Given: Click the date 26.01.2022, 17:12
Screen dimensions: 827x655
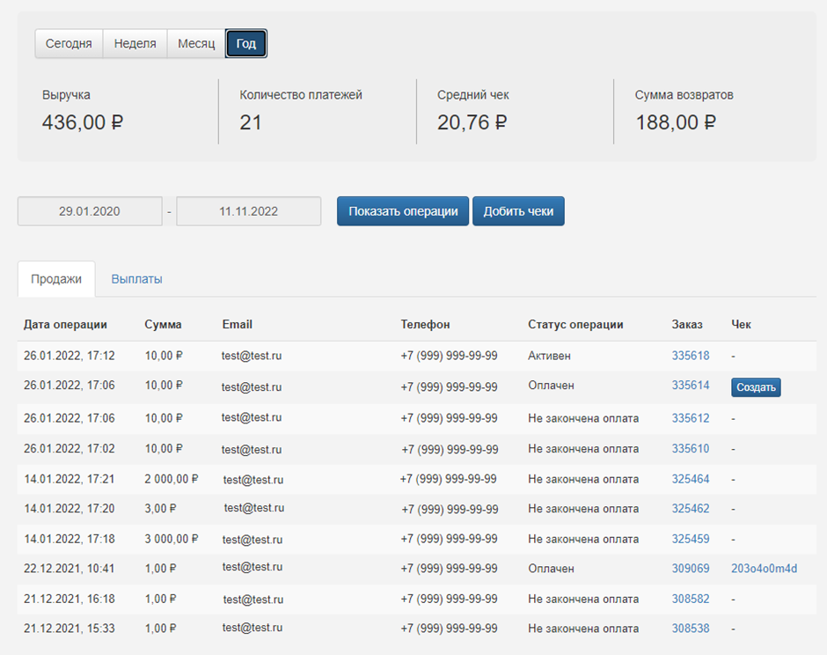Looking at the screenshot, I should pyautogui.click(x=70, y=356).
